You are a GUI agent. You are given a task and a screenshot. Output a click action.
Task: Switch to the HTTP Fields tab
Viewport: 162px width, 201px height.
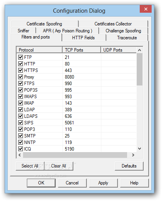pyautogui.click(x=84, y=38)
